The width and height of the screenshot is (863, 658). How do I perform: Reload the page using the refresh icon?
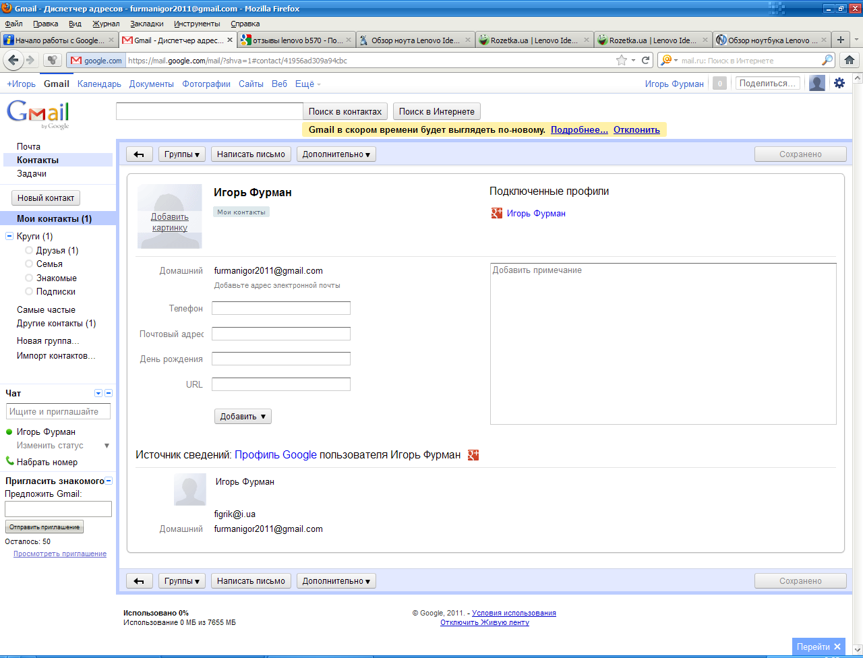click(x=646, y=60)
